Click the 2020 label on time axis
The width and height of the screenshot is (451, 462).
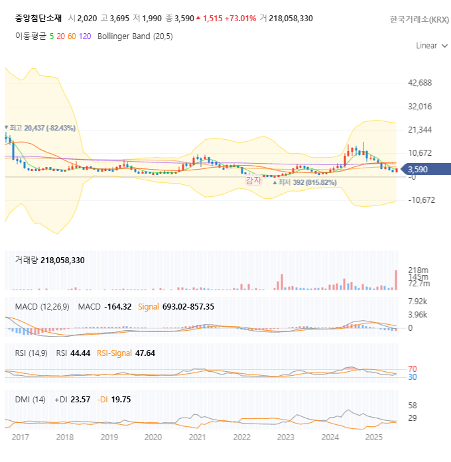[153, 437]
